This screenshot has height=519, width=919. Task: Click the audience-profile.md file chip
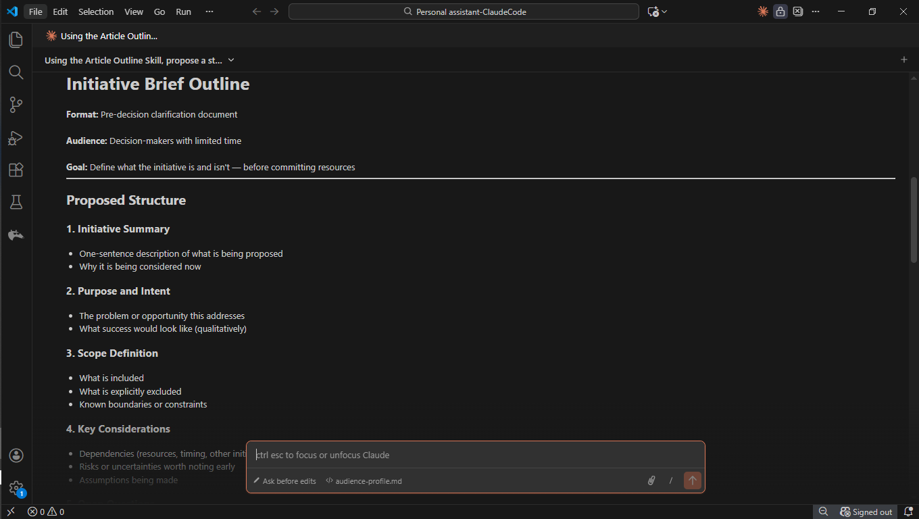364,481
